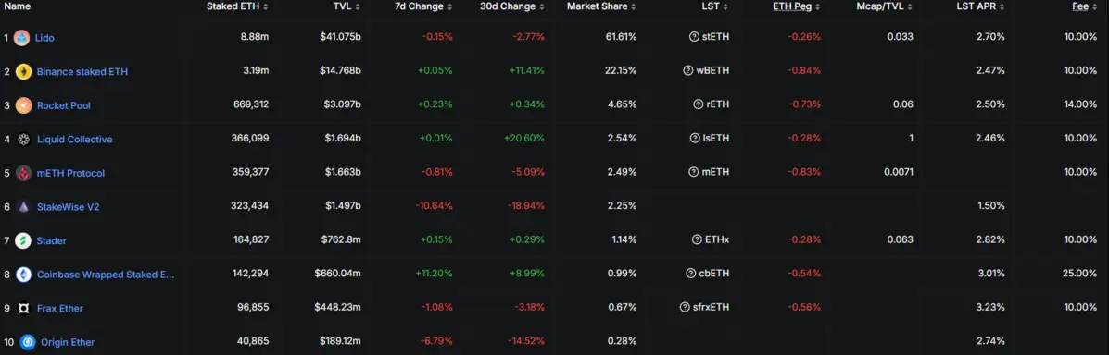Image resolution: width=1109 pixels, height=355 pixels.
Task: Click the StakeWise V2 logo icon
Action: pos(23,207)
